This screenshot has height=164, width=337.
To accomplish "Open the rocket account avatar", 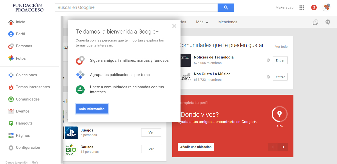I will (x=326, y=7).
